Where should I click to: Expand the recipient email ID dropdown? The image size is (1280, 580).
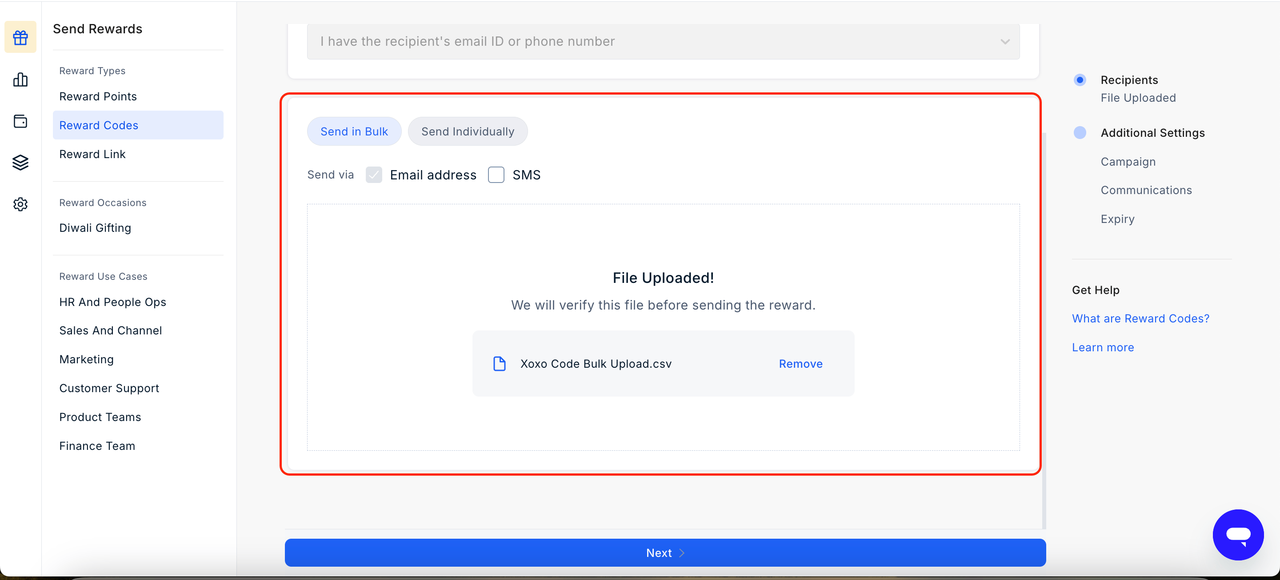pyautogui.click(x=663, y=41)
